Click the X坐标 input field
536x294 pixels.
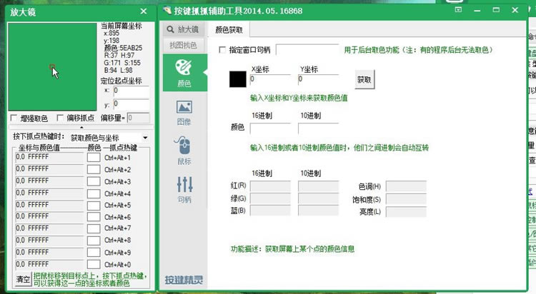tap(271, 79)
